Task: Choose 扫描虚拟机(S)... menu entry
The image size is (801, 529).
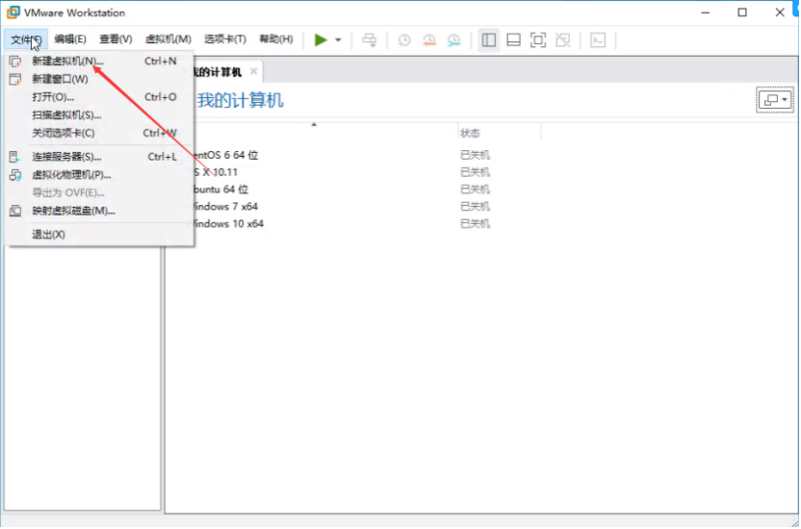Action: pos(99,114)
